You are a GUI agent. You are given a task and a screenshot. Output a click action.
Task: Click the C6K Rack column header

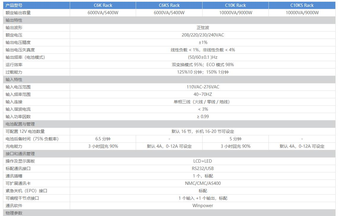[103, 5]
